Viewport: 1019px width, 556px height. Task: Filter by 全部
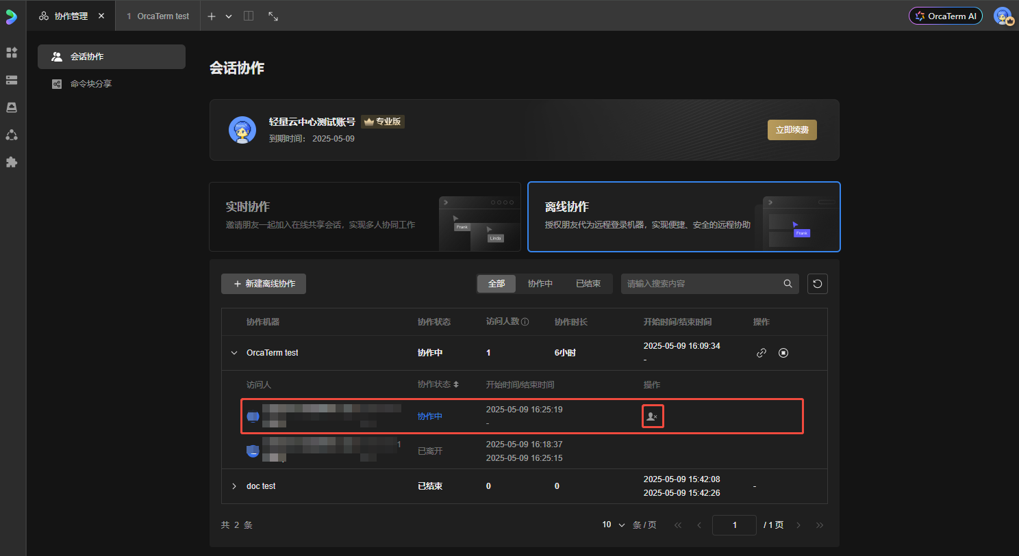[x=496, y=284]
